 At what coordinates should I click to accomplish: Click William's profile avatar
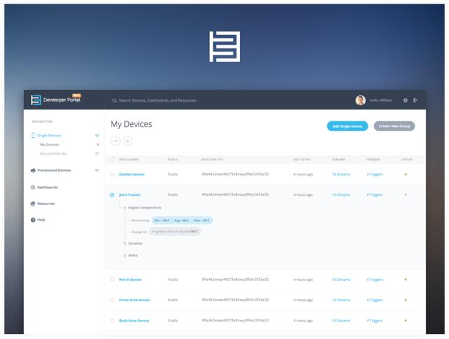[360, 100]
